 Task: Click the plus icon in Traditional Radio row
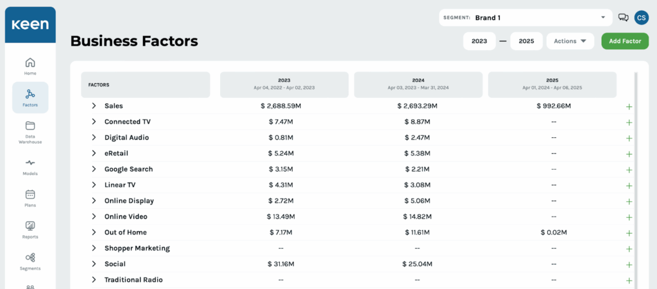629,281
